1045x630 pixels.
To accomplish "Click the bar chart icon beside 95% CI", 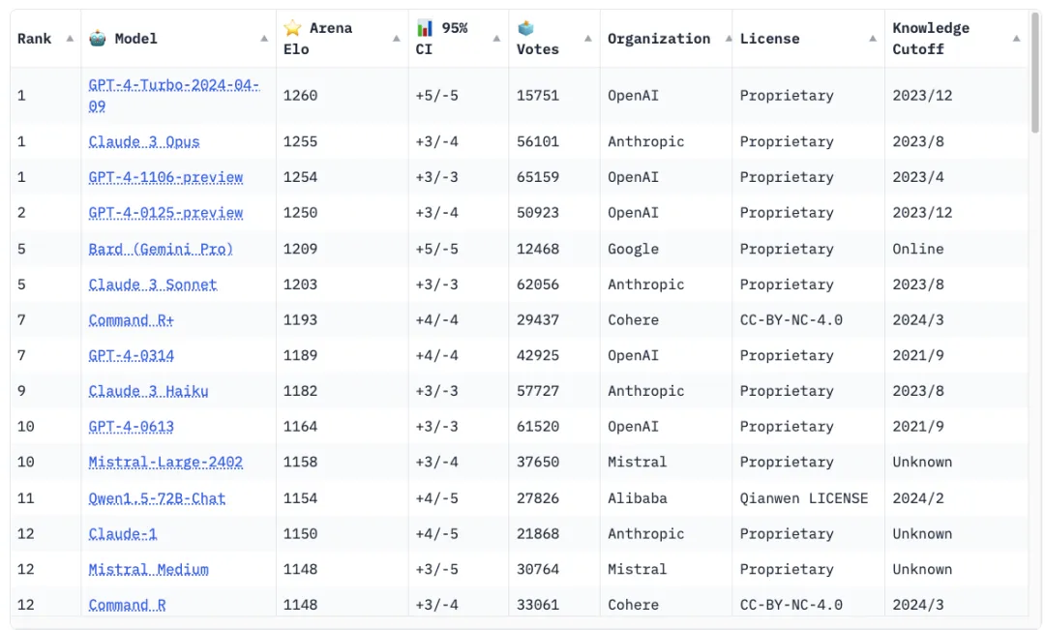I will click(426, 28).
